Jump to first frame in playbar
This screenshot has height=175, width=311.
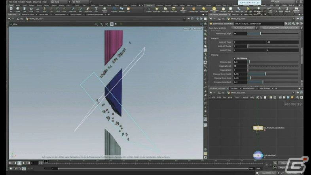click(11, 163)
